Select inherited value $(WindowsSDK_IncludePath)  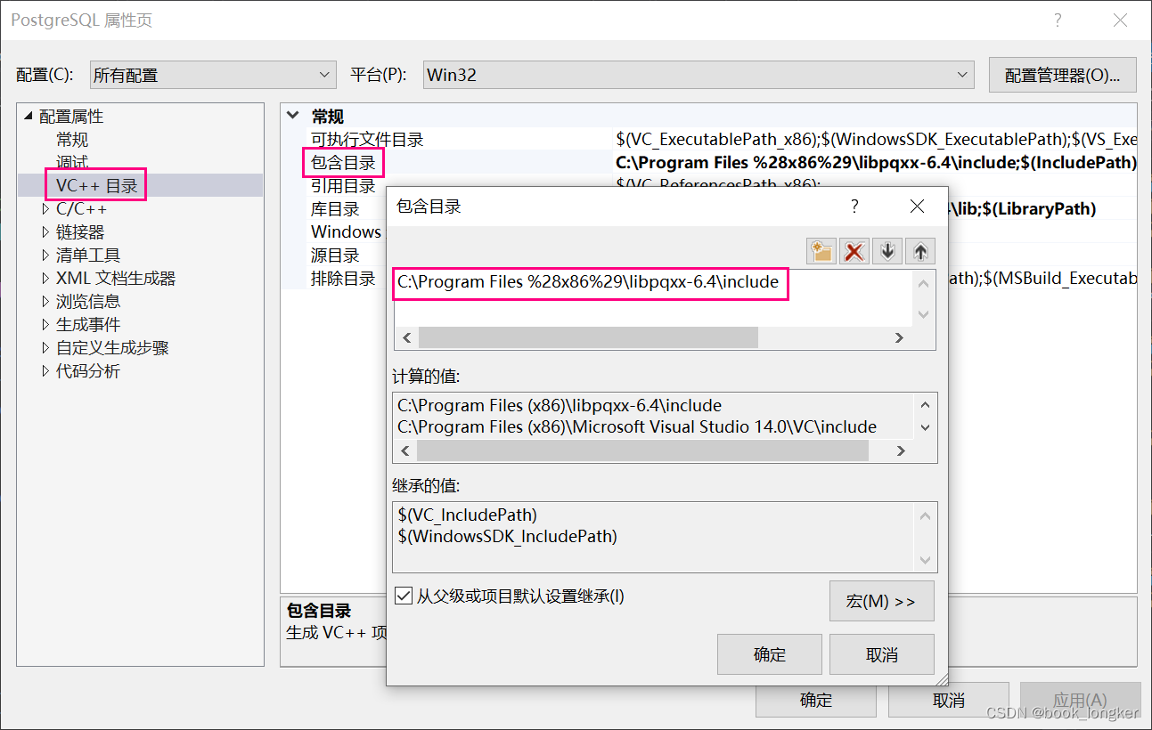point(508,536)
